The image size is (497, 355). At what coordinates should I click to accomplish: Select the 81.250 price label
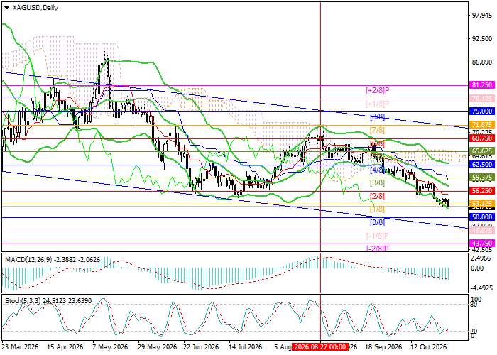coord(482,85)
